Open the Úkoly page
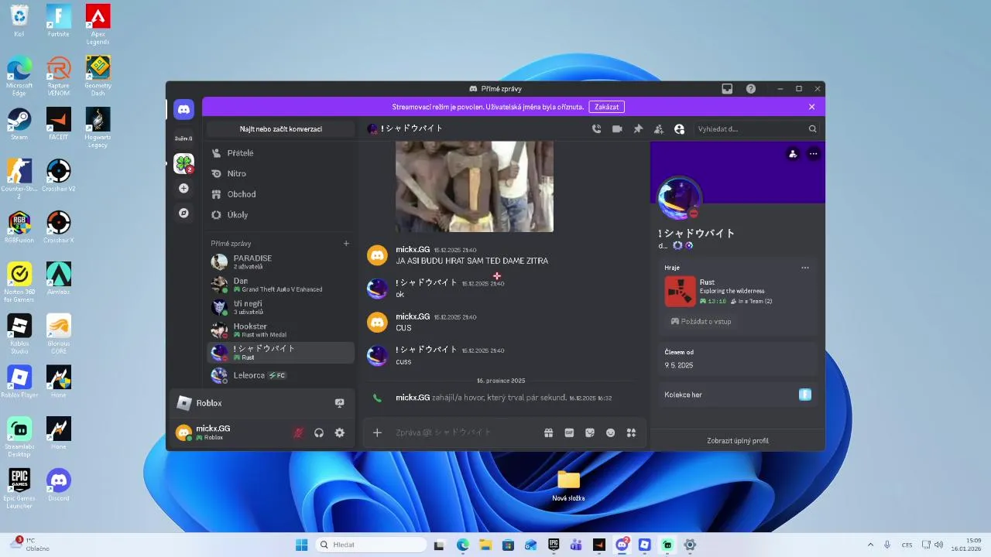991x557 pixels. pyautogui.click(x=280, y=214)
